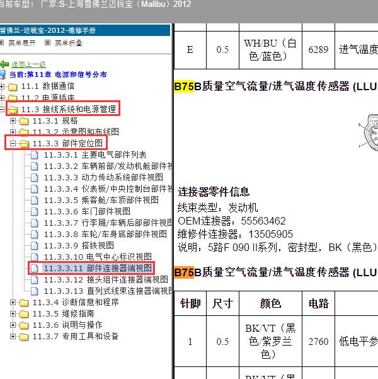Expand the 11.3.1 规格 node
The width and height of the screenshot is (378, 379).
click(x=13, y=120)
